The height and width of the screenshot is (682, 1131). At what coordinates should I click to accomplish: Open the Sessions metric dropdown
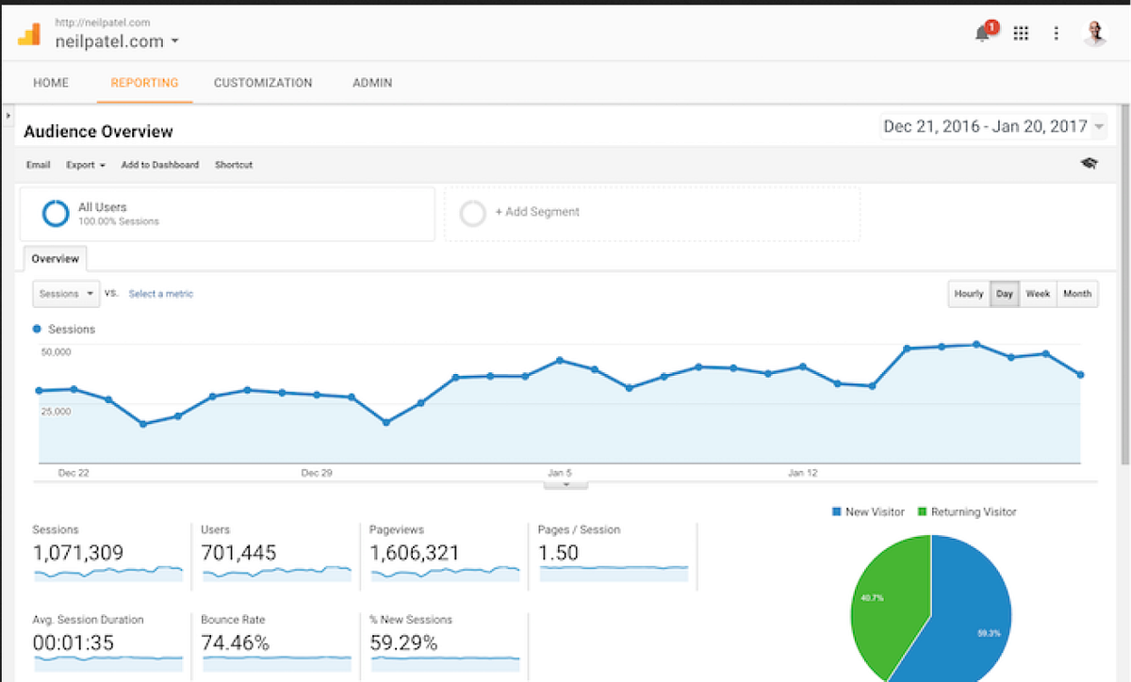[x=65, y=293]
